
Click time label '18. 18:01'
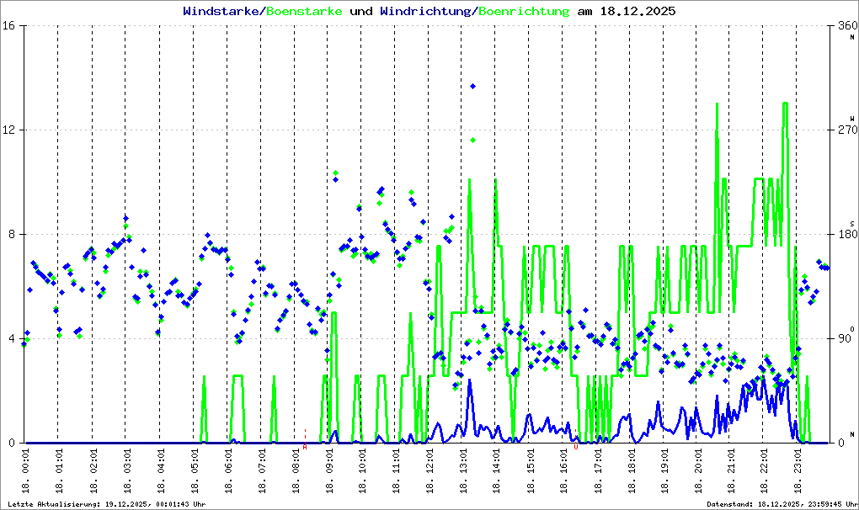pos(631,471)
